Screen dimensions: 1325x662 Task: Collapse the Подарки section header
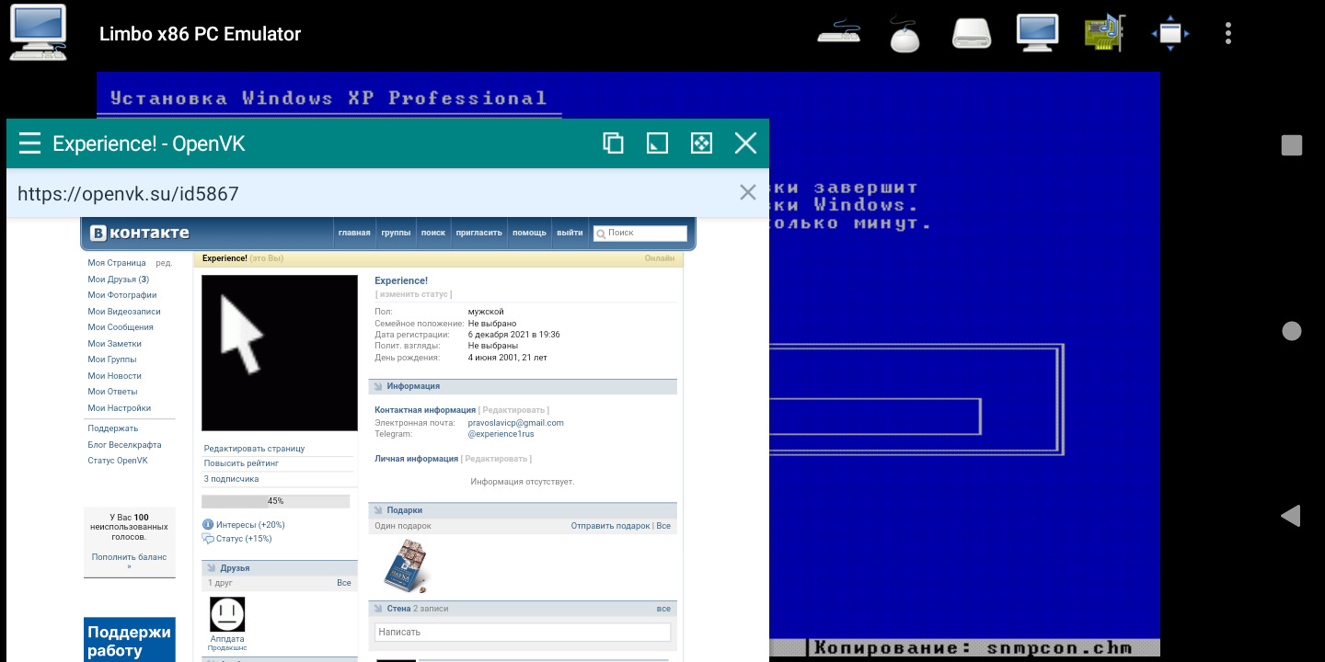523,510
